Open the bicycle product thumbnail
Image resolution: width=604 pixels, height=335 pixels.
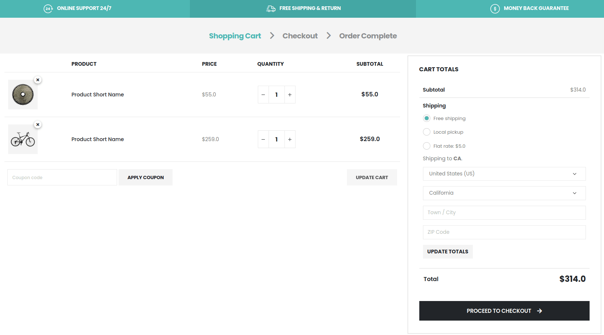pos(23,140)
